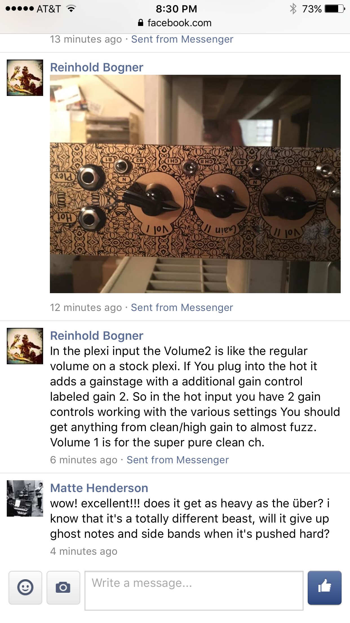350x623 pixels.
Task: Open Matte Henderson name link
Action: click(x=99, y=488)
